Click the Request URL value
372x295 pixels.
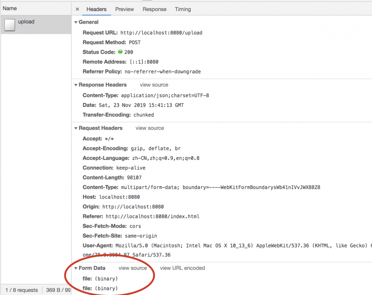[161, 33]
